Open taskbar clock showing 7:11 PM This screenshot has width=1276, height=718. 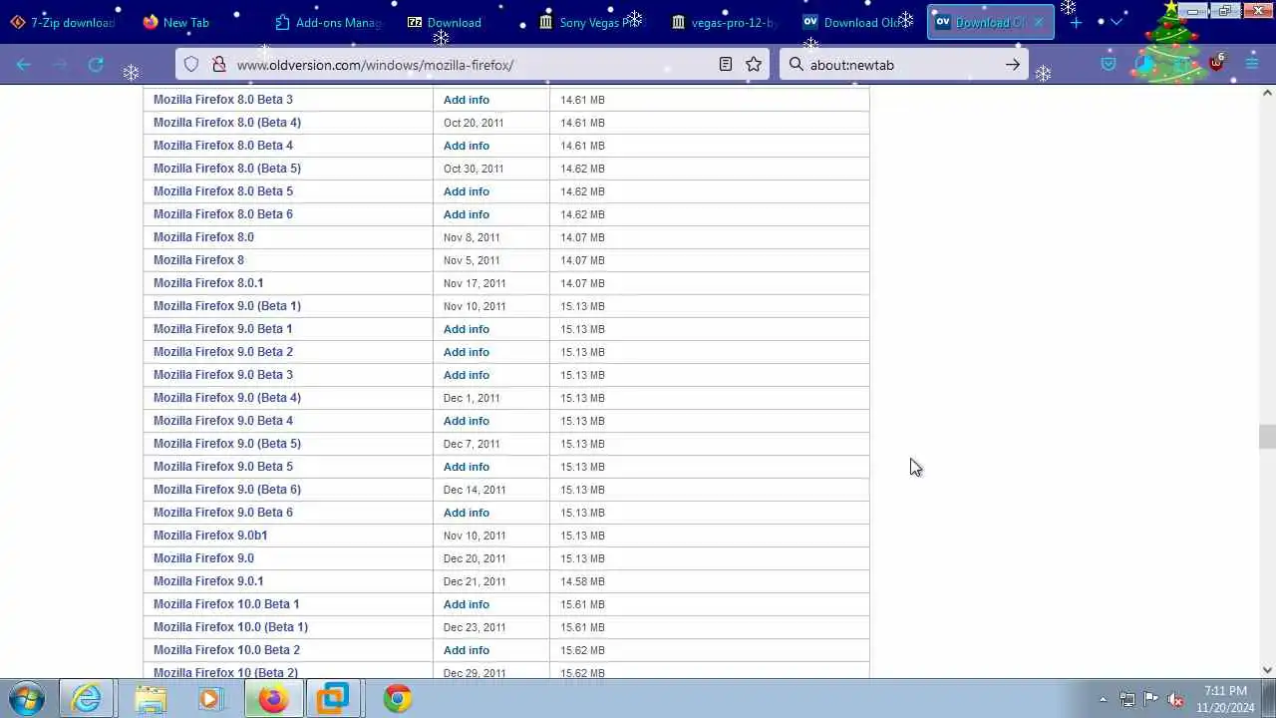1225,699
